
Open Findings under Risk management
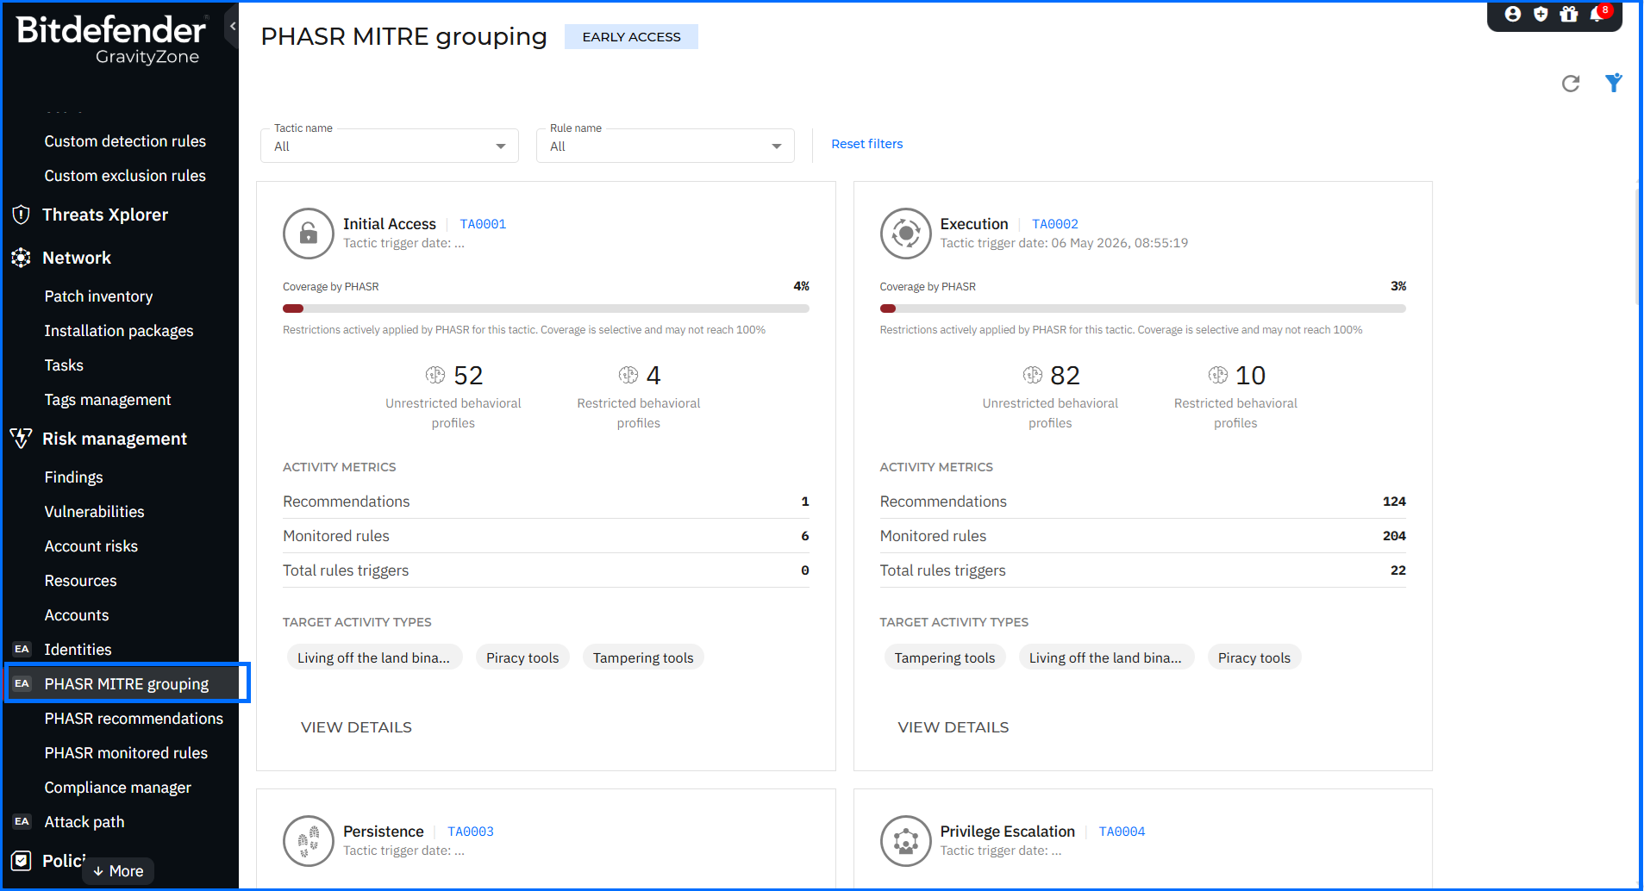(73, 477)
